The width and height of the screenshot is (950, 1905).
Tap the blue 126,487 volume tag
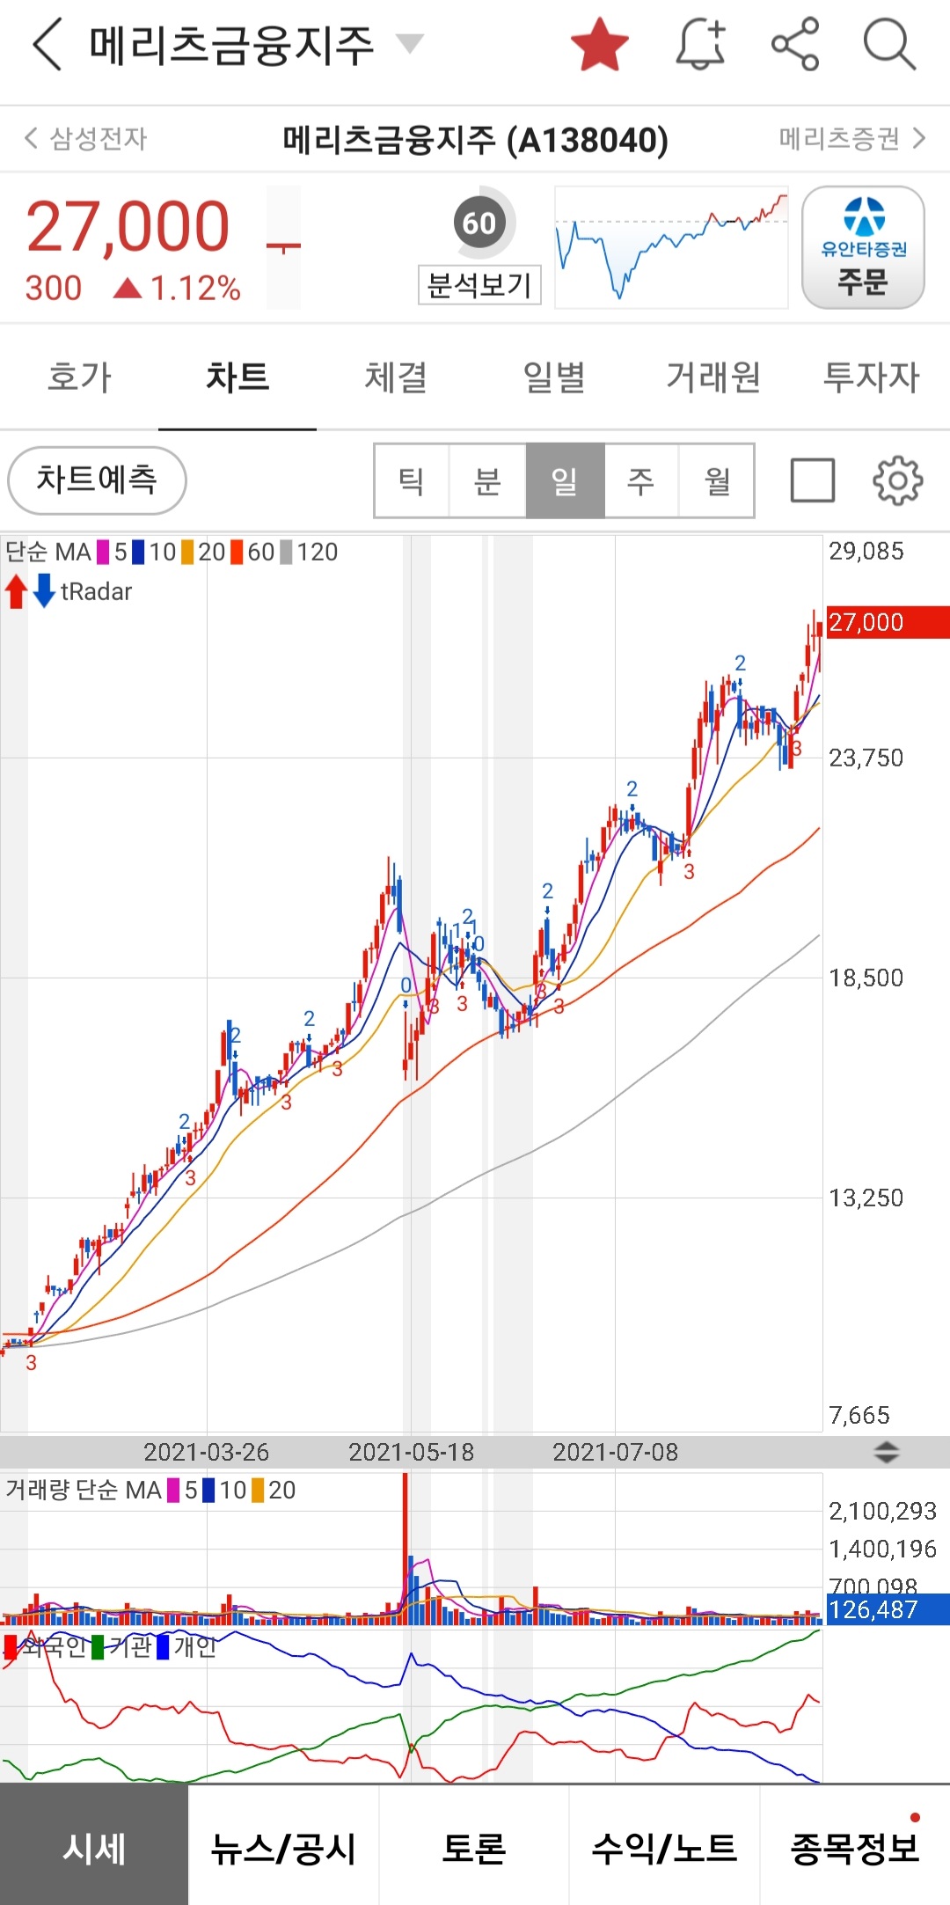[887, 1609]
